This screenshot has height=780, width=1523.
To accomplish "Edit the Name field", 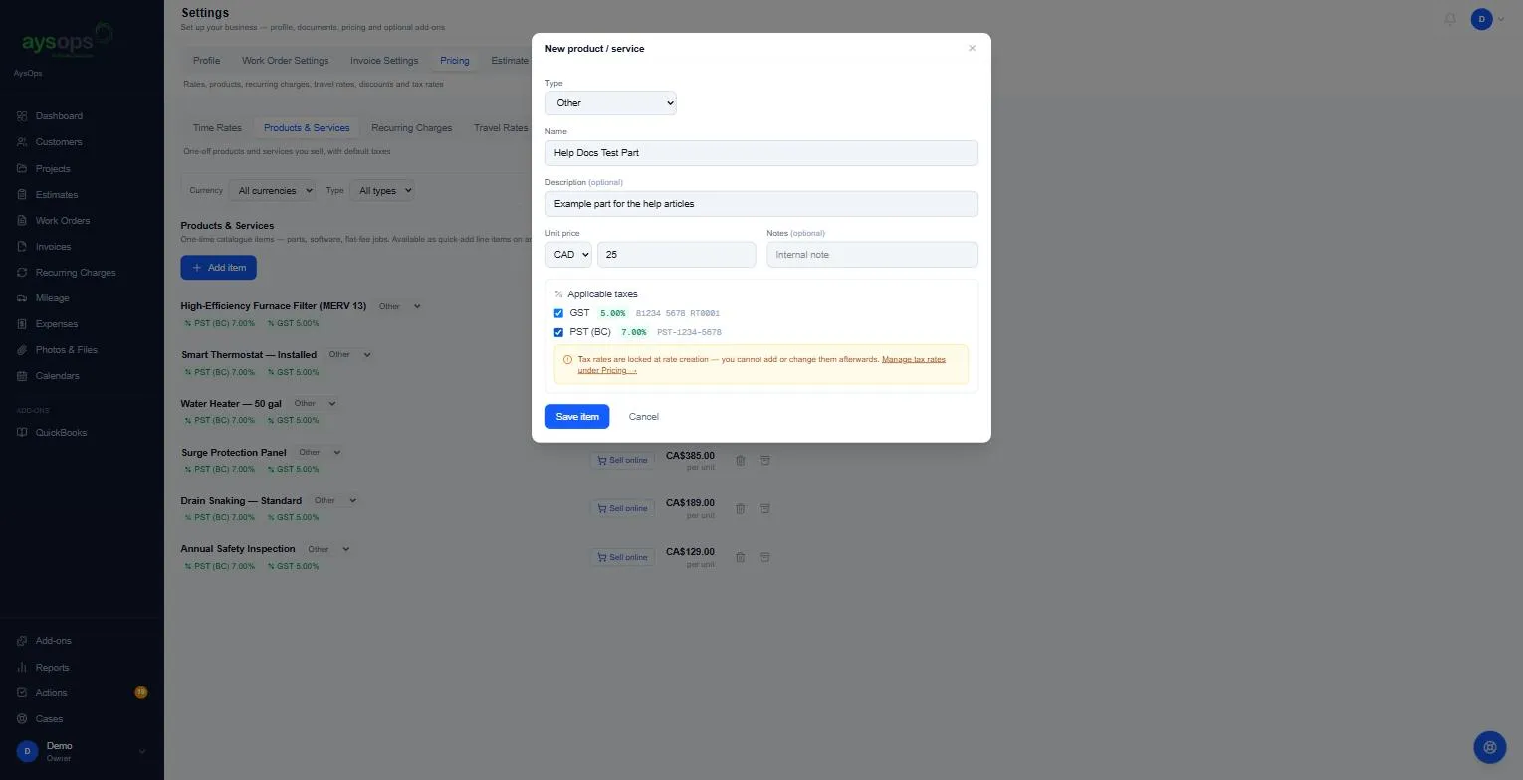I will pyautogui.click(x=761, y=153).
